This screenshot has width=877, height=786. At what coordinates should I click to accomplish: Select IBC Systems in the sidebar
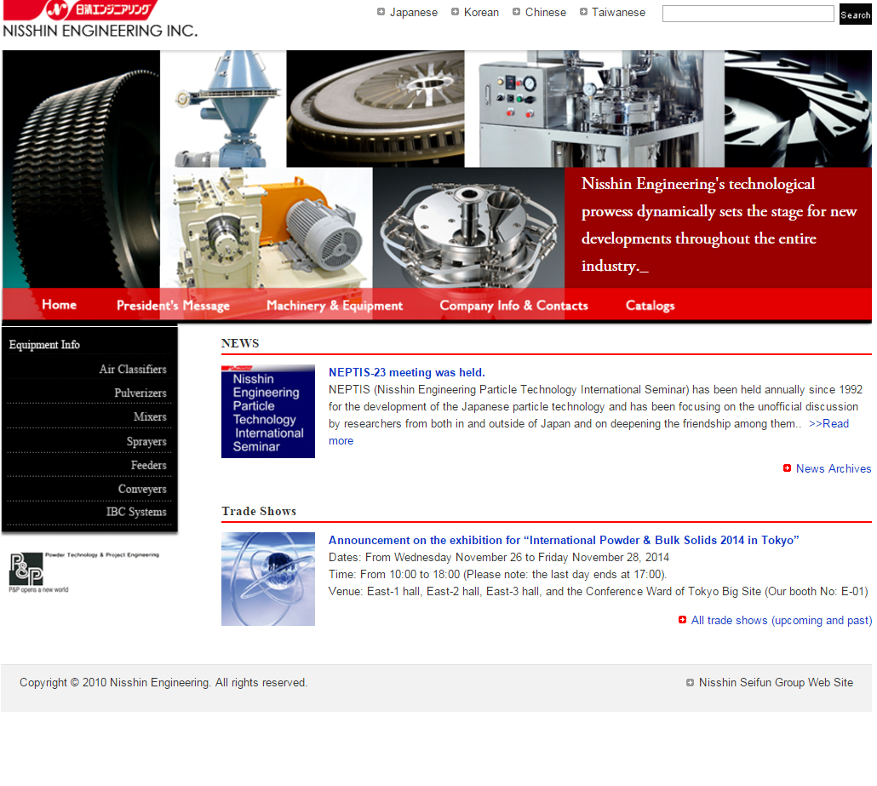coord(136,512)
